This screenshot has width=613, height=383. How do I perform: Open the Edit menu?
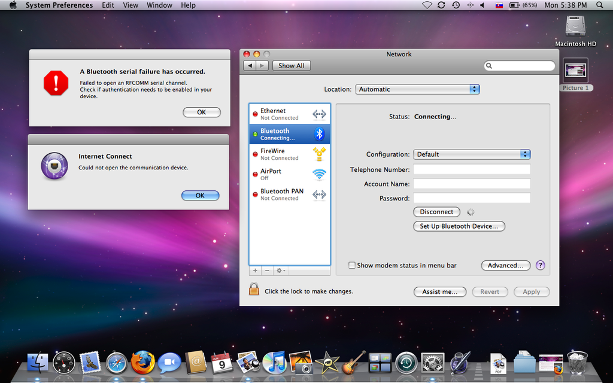point(108,5)
